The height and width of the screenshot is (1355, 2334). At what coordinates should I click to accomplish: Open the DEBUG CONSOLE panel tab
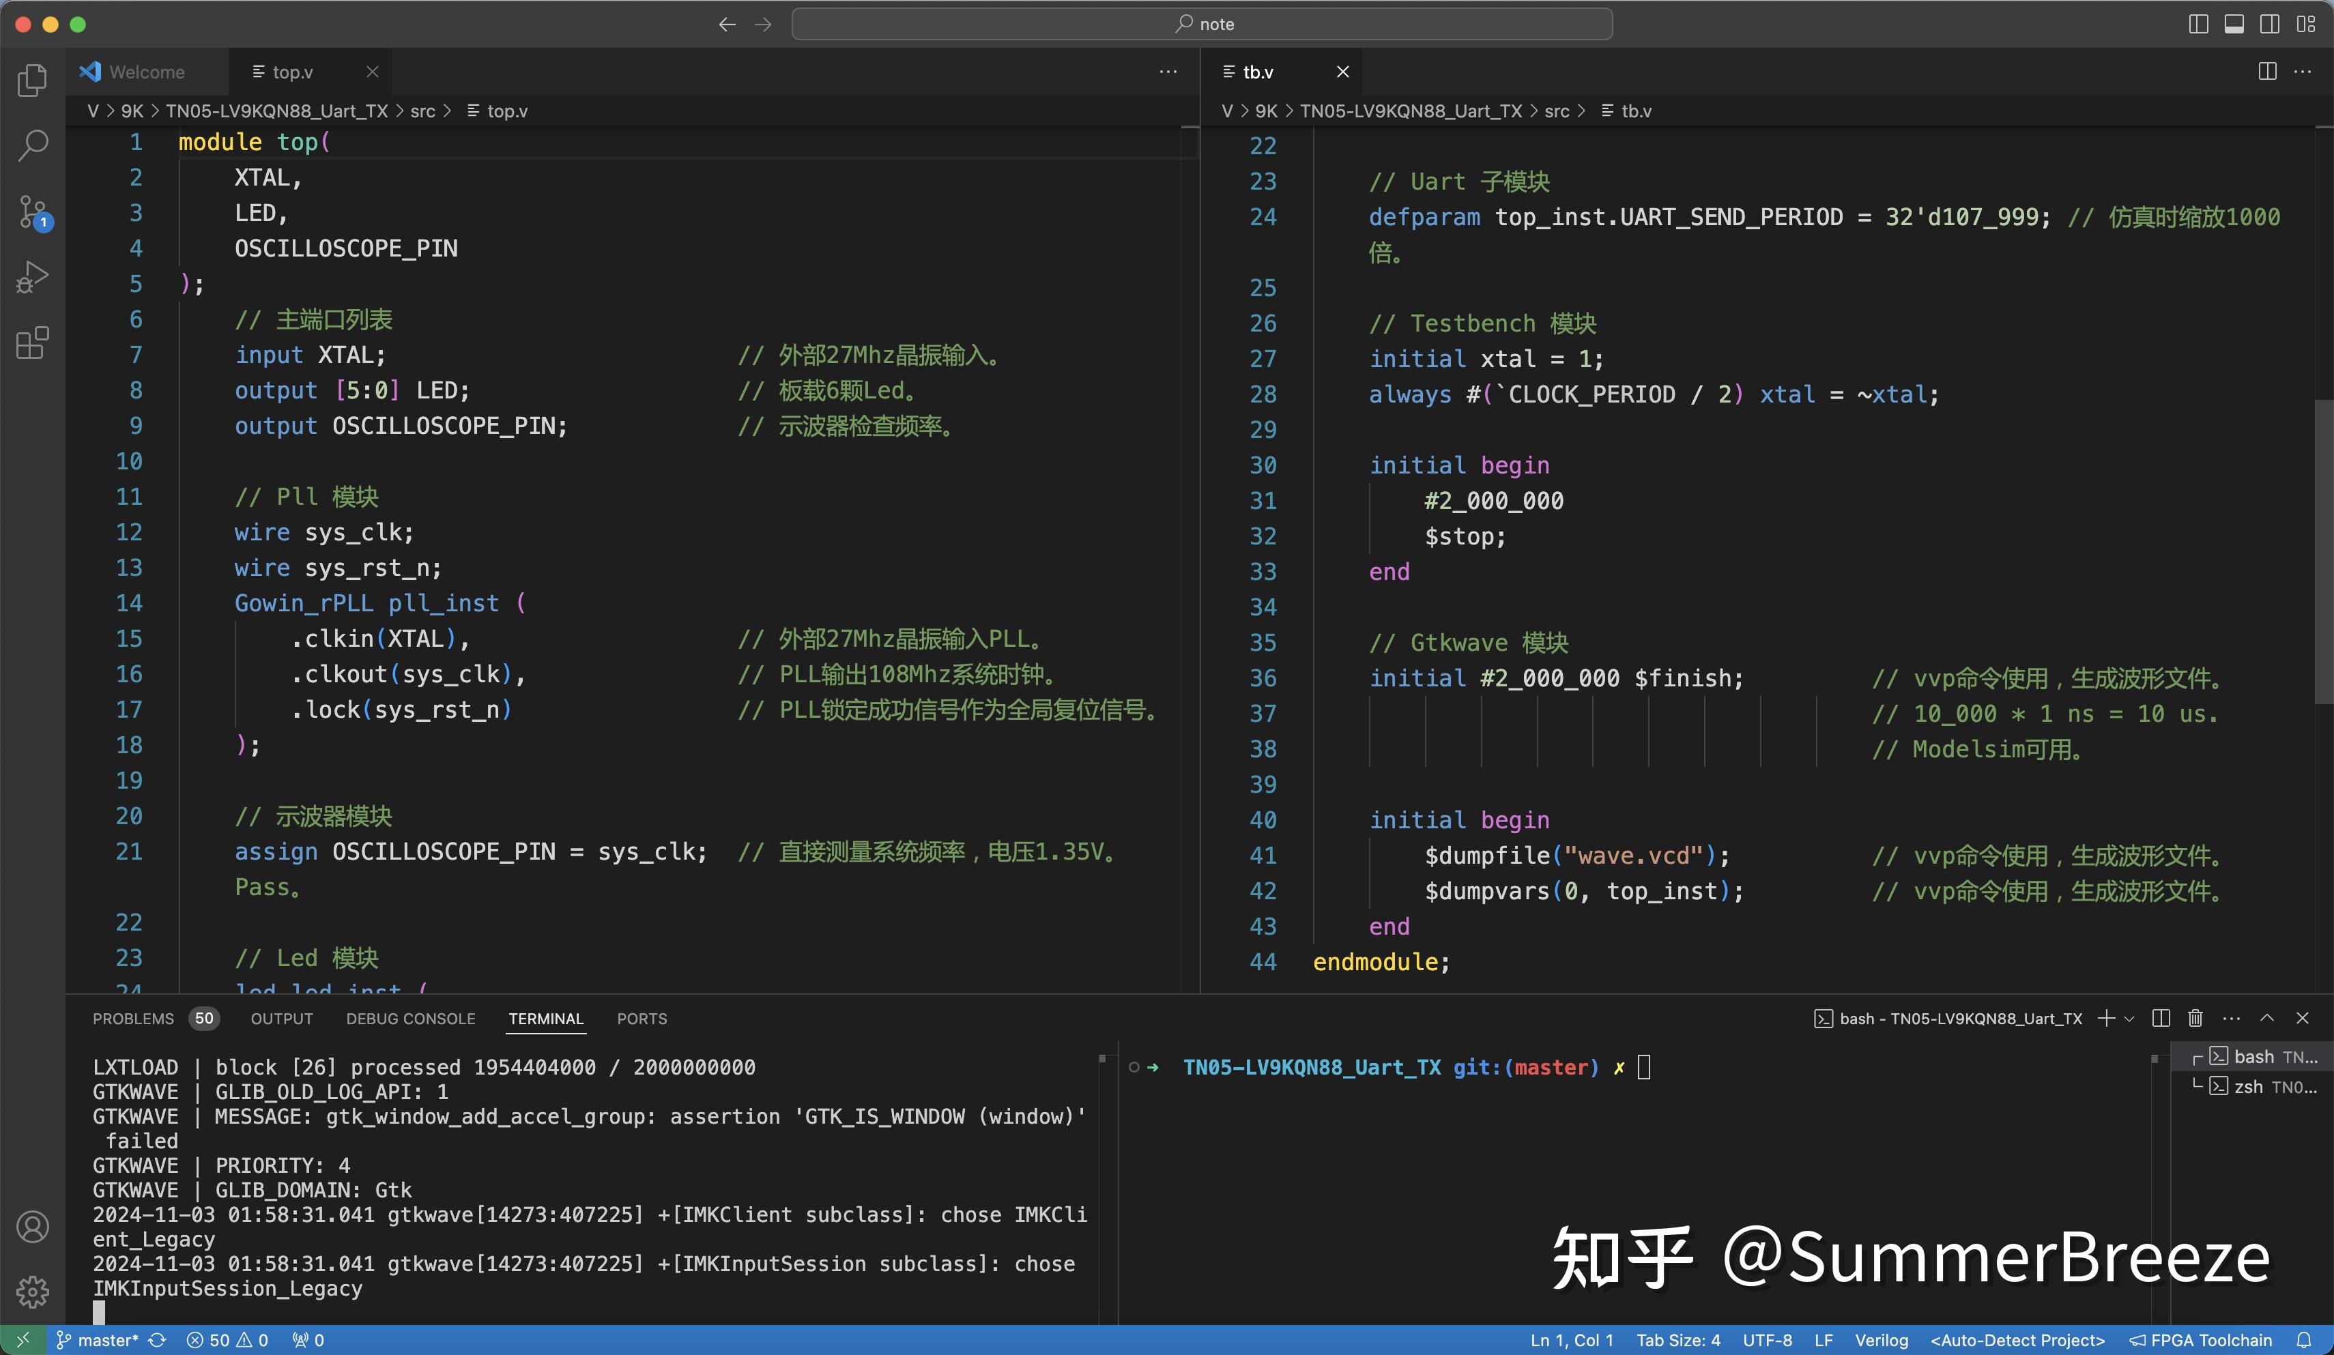[x=410, y=1018]
